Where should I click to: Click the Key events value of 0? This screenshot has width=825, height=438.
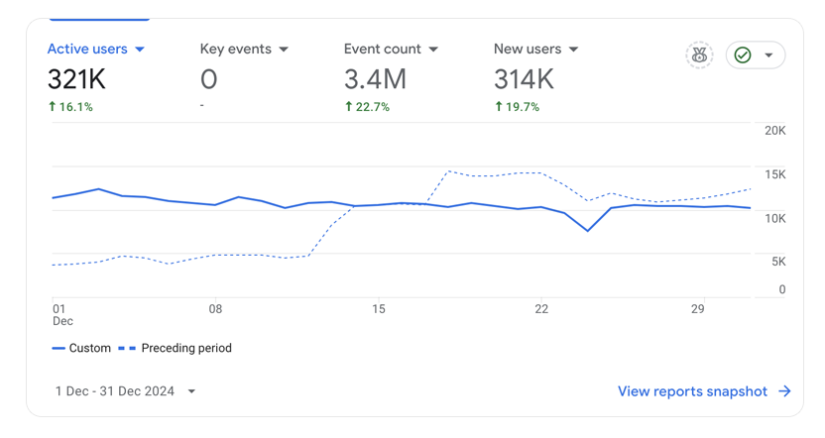pos(209,79)
